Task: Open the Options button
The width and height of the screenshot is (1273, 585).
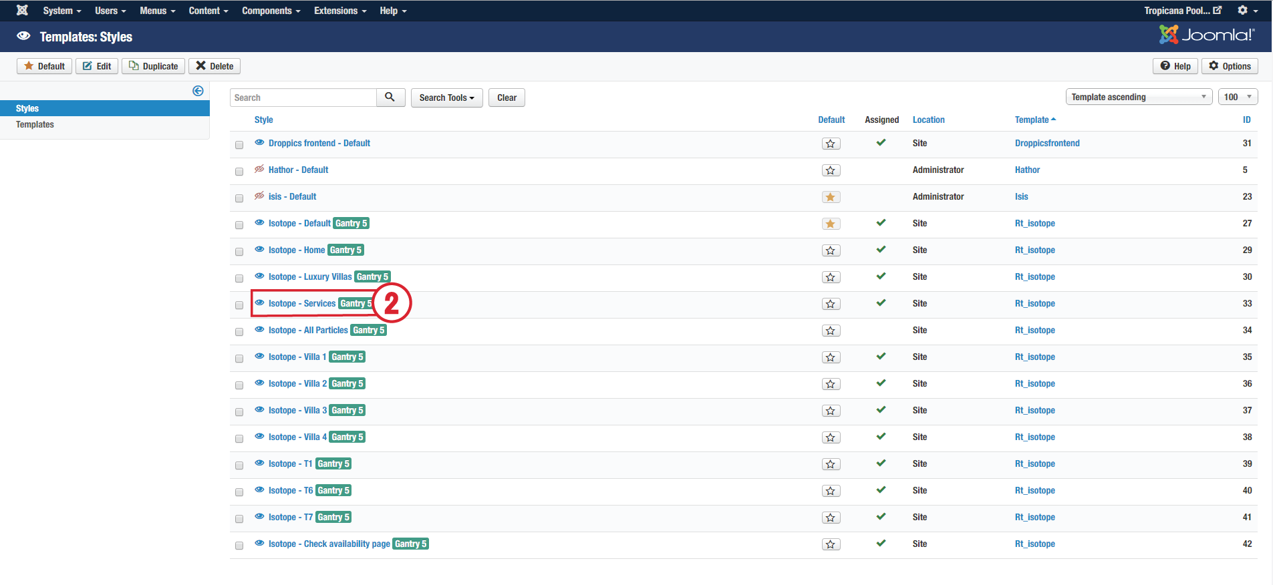Action: point(1230,66)
